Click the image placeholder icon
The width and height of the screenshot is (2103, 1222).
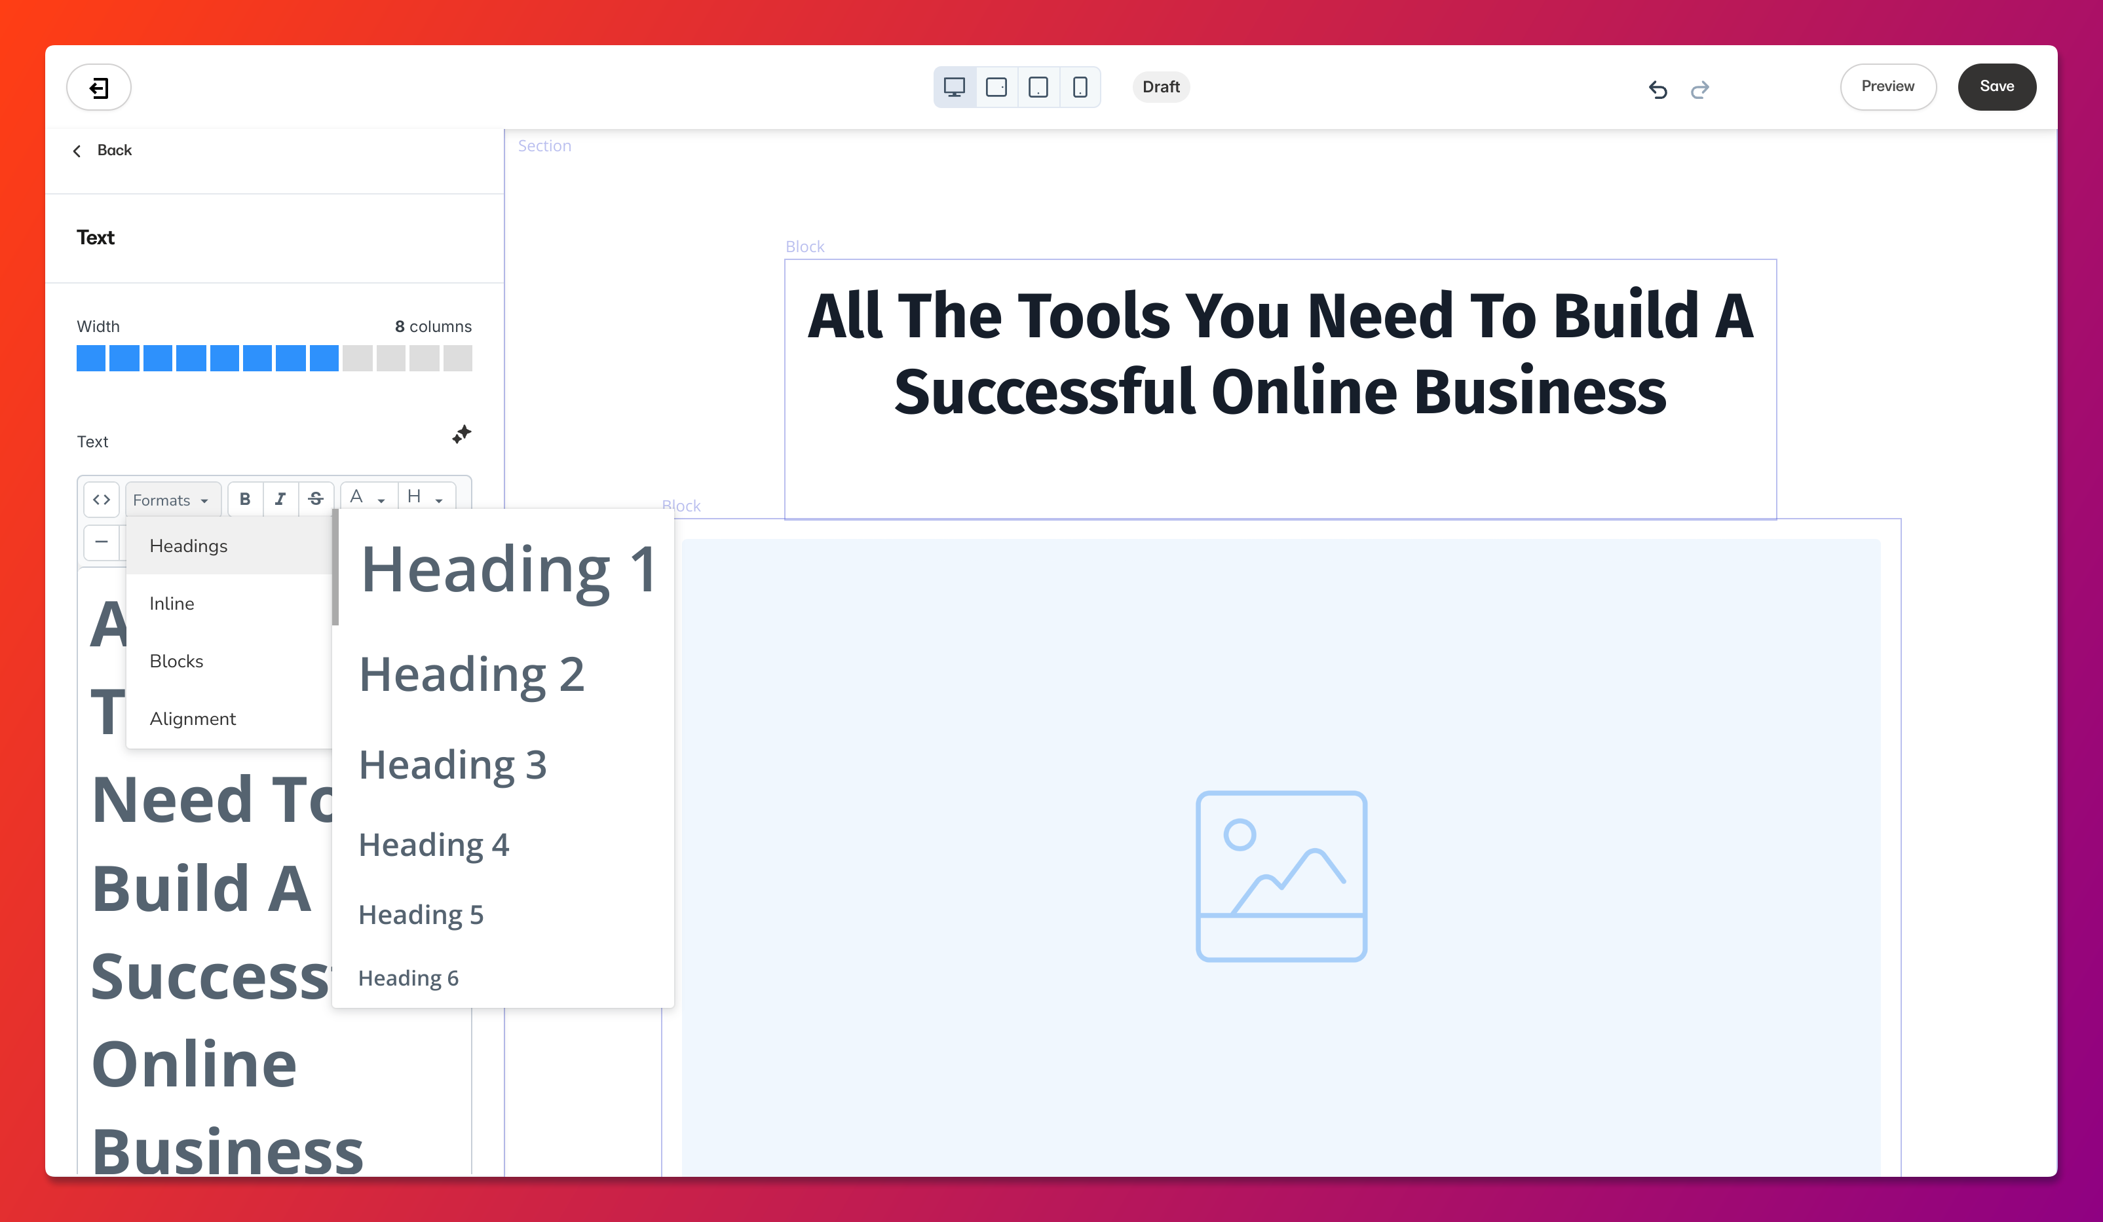(x=1281, y=876)
